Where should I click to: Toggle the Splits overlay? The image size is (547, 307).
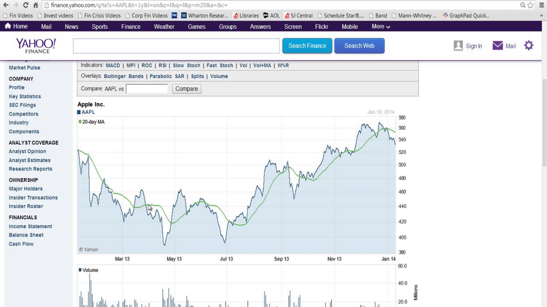[197, 76]
